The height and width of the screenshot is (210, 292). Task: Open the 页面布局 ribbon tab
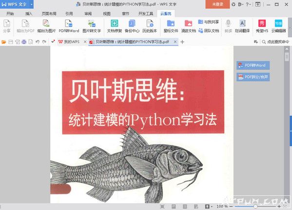pos(49,13)
